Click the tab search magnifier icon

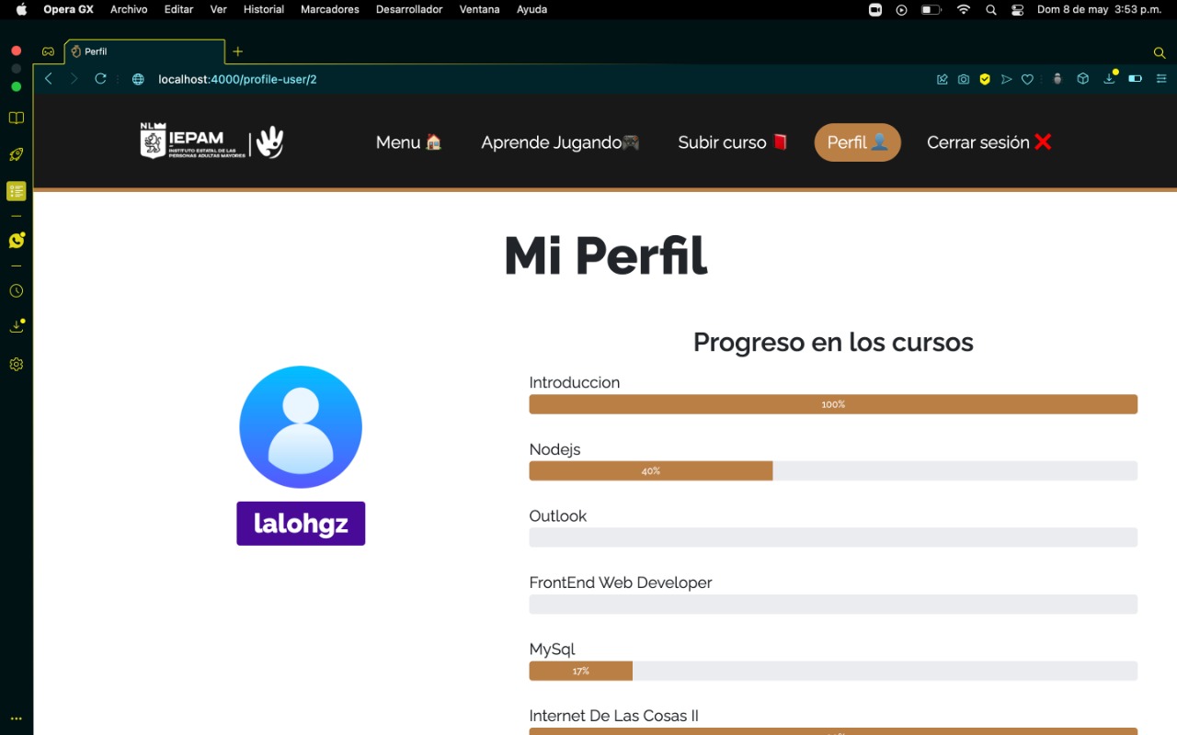1160,52
